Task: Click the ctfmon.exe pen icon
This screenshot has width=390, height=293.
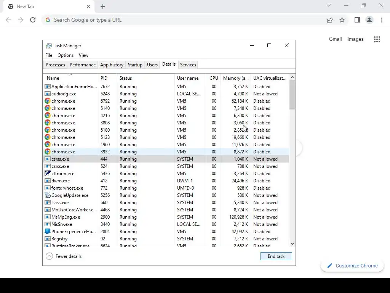Action: click(48, 174)
